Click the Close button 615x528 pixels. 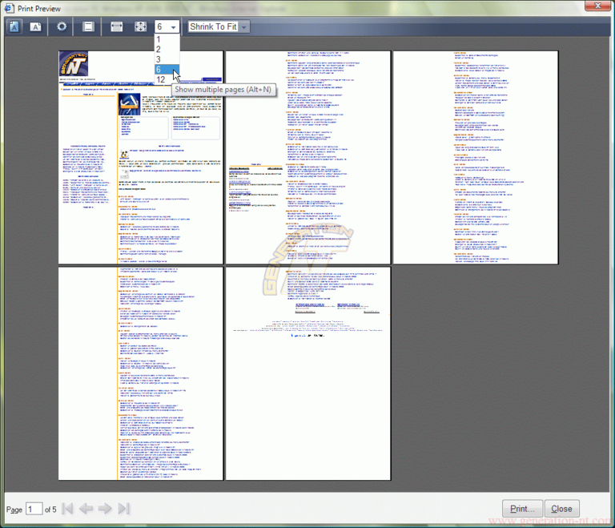pyautogui.click(x=561, y=509)
